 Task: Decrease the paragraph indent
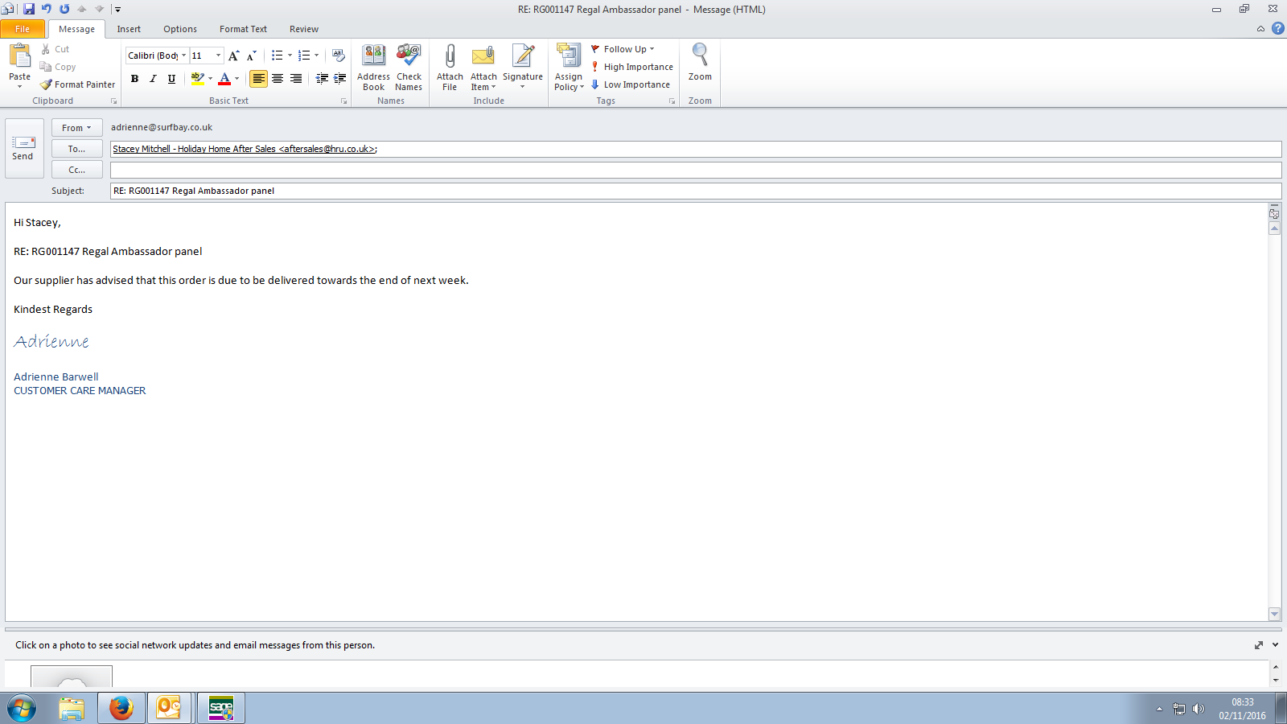(x=322, y=78)
